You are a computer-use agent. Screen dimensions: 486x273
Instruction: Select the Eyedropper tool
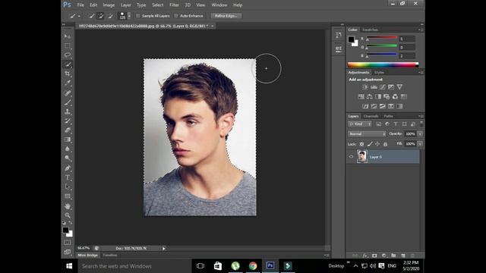coord(68,83)
